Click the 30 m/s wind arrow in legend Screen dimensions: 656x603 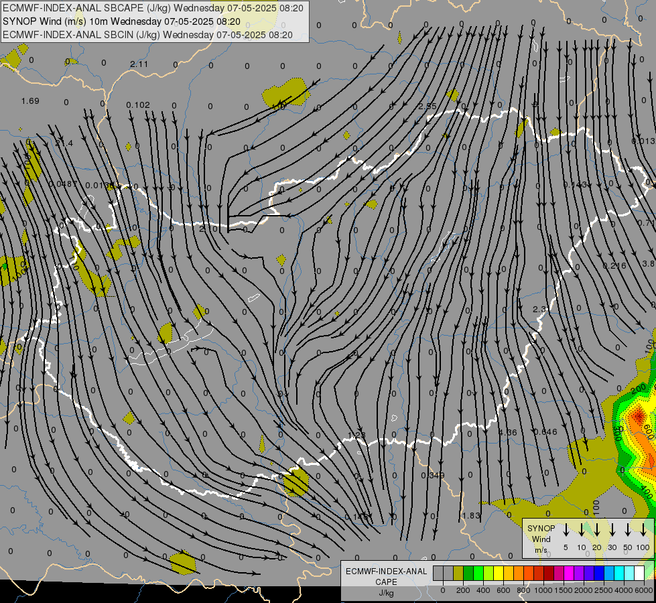[612, 529]
